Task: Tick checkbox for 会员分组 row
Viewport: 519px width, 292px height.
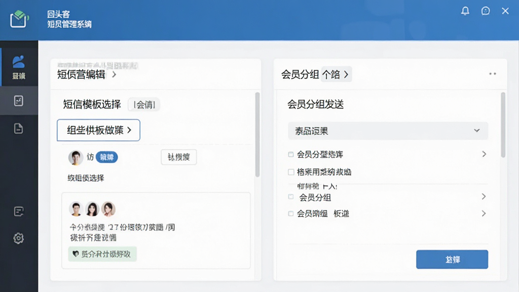Action: click(x=290, y=197)
